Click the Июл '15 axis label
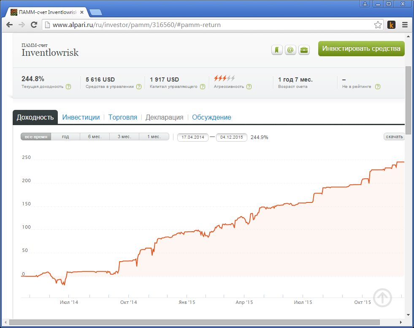The width and height of the screenshot is (414, 328). pos(303,302)
